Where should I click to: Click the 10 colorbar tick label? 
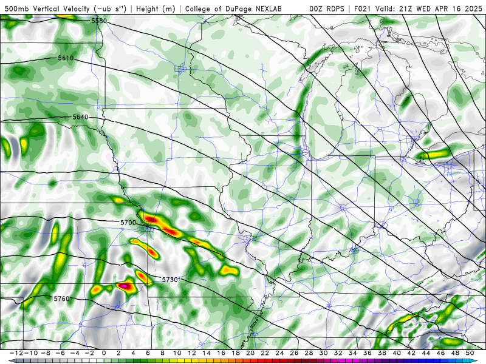[x=177, y=353]
